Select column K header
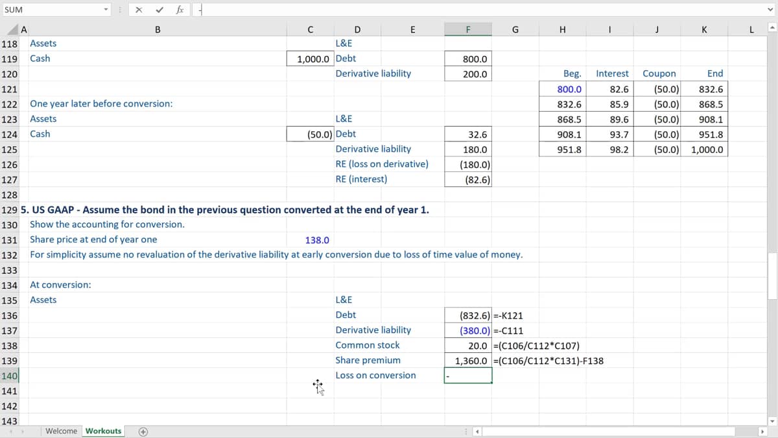The width and height of the screenshot is (778, 438). tap(704, 29)
